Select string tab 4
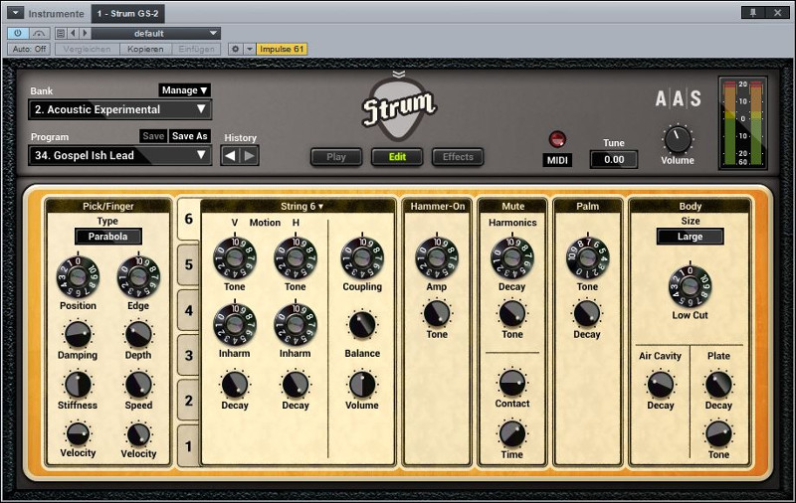Screen dimensions: 796x503 point(189,310)
